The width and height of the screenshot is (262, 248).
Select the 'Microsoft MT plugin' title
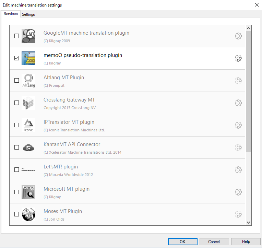[x=67, y=189]
